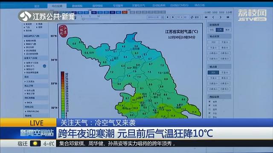This screenshot has height=153, width=273.
Task: Jump forward one hour with double-right arrows
Action: click(x=228, y=17)
